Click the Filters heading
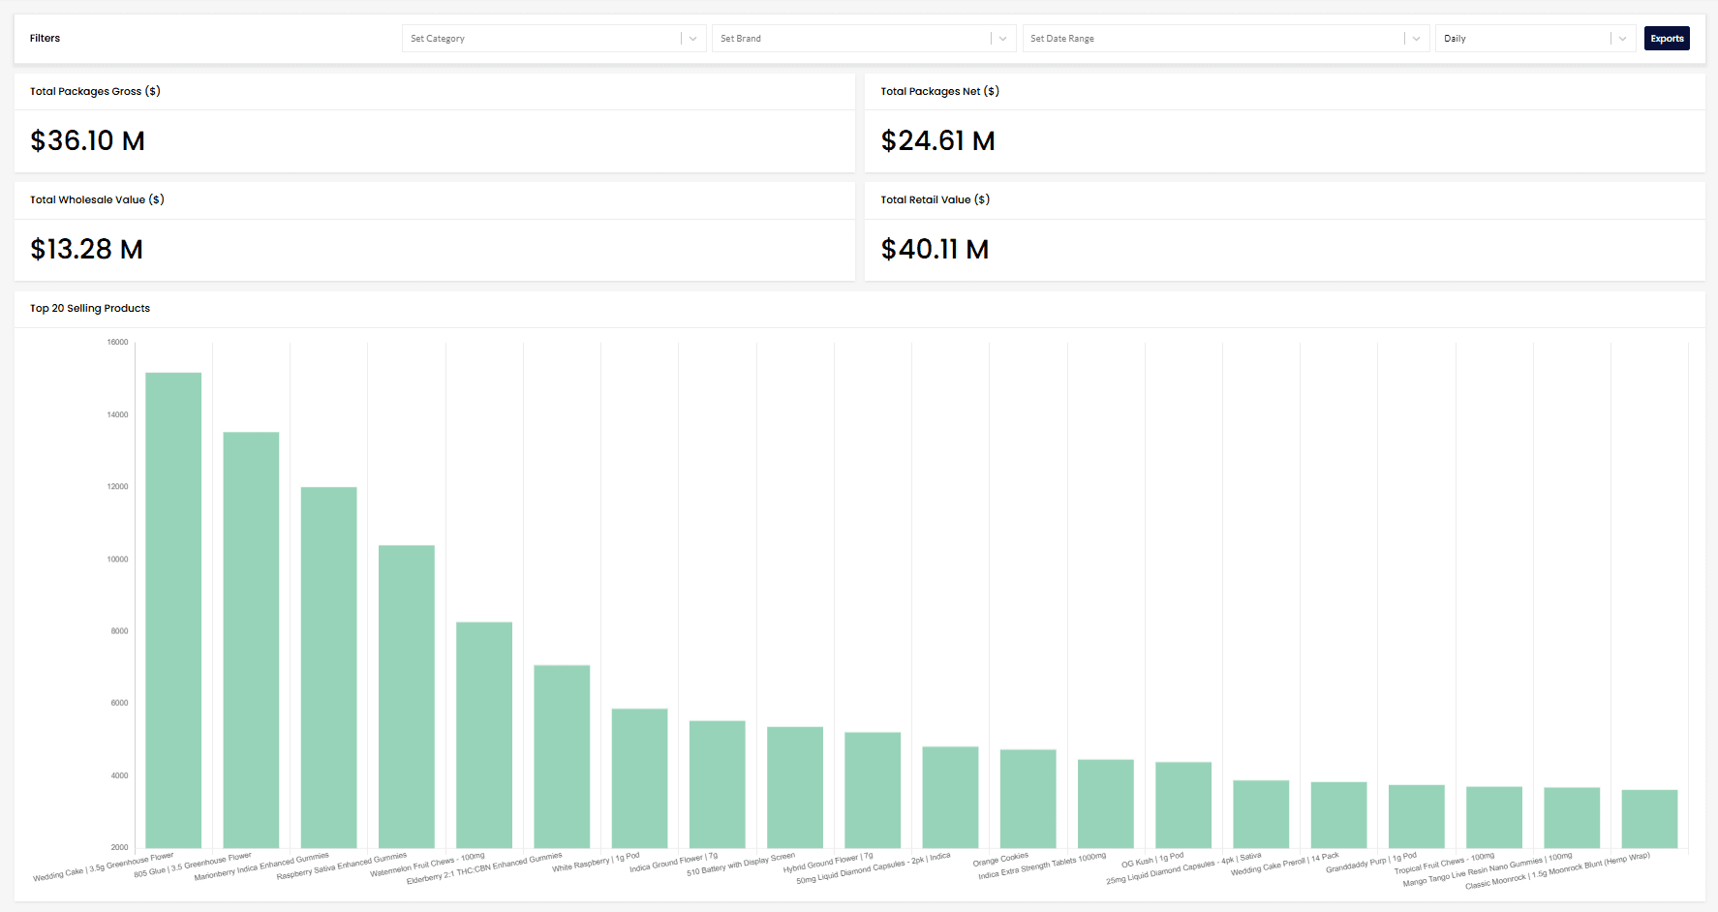The image size is (1718, 912). [45, 38]
